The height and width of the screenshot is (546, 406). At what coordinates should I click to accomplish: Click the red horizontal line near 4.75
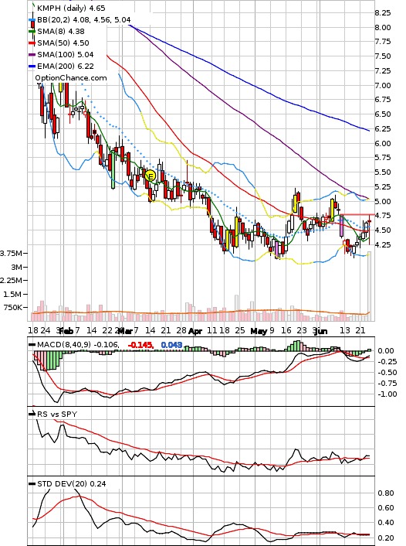pos(357,214)
